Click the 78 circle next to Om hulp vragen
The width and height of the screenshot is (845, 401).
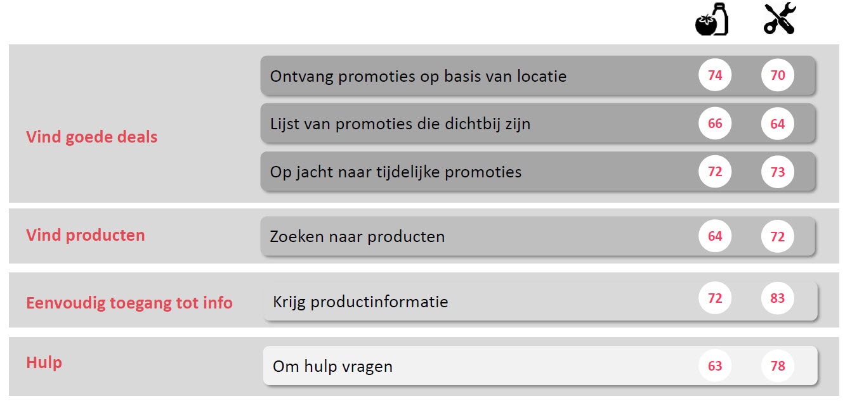[778, 366]
